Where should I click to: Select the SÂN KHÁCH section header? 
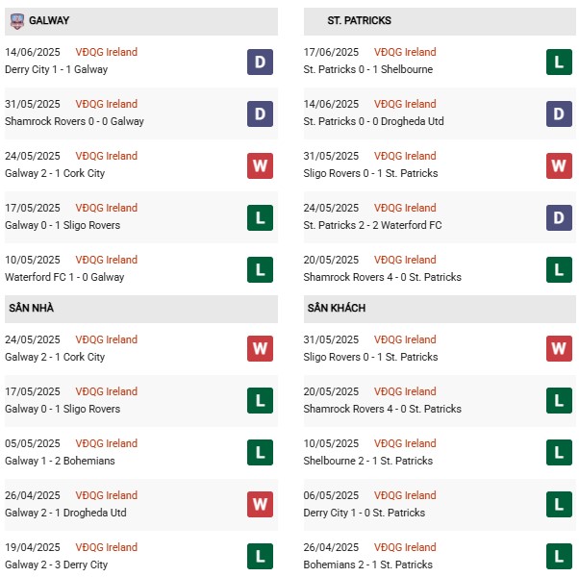(440, 309)
